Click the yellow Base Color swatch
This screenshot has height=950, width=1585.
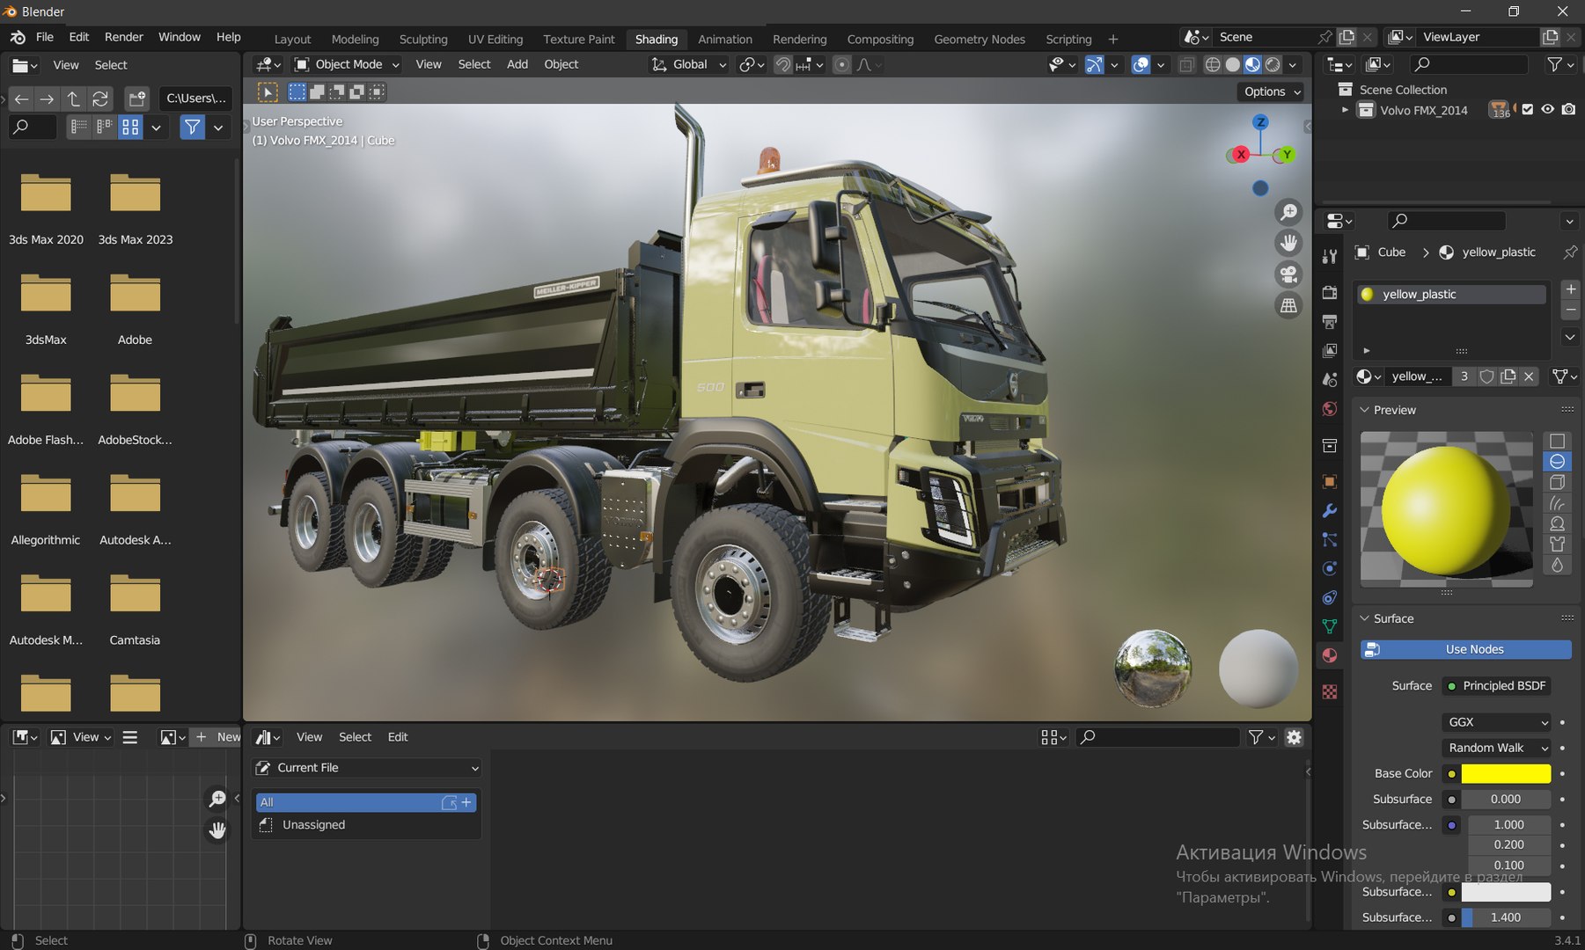[x=1506, y=773]
